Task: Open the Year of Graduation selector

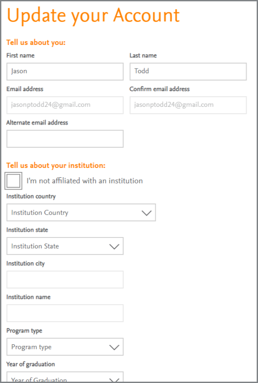Action: (65, 377)
